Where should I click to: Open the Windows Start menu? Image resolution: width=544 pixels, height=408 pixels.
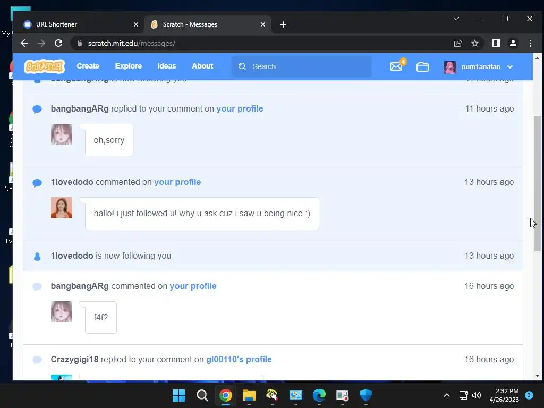(178, 395)
